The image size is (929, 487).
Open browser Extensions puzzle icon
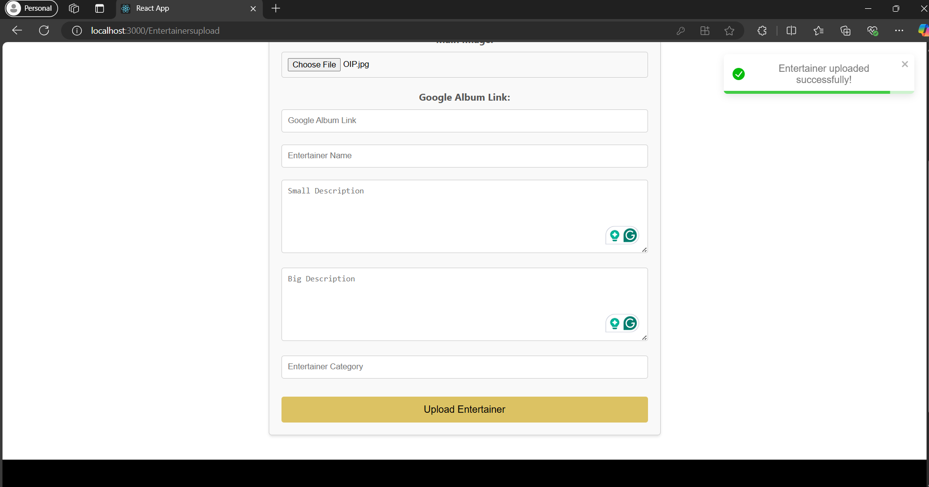pos(762,31)
